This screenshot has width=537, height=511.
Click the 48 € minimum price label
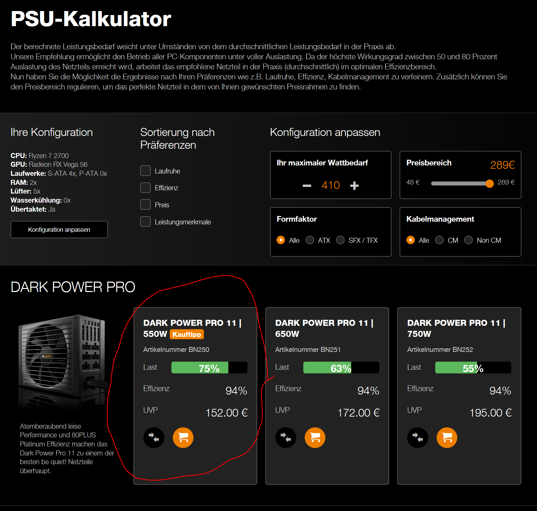click(413, 182)
